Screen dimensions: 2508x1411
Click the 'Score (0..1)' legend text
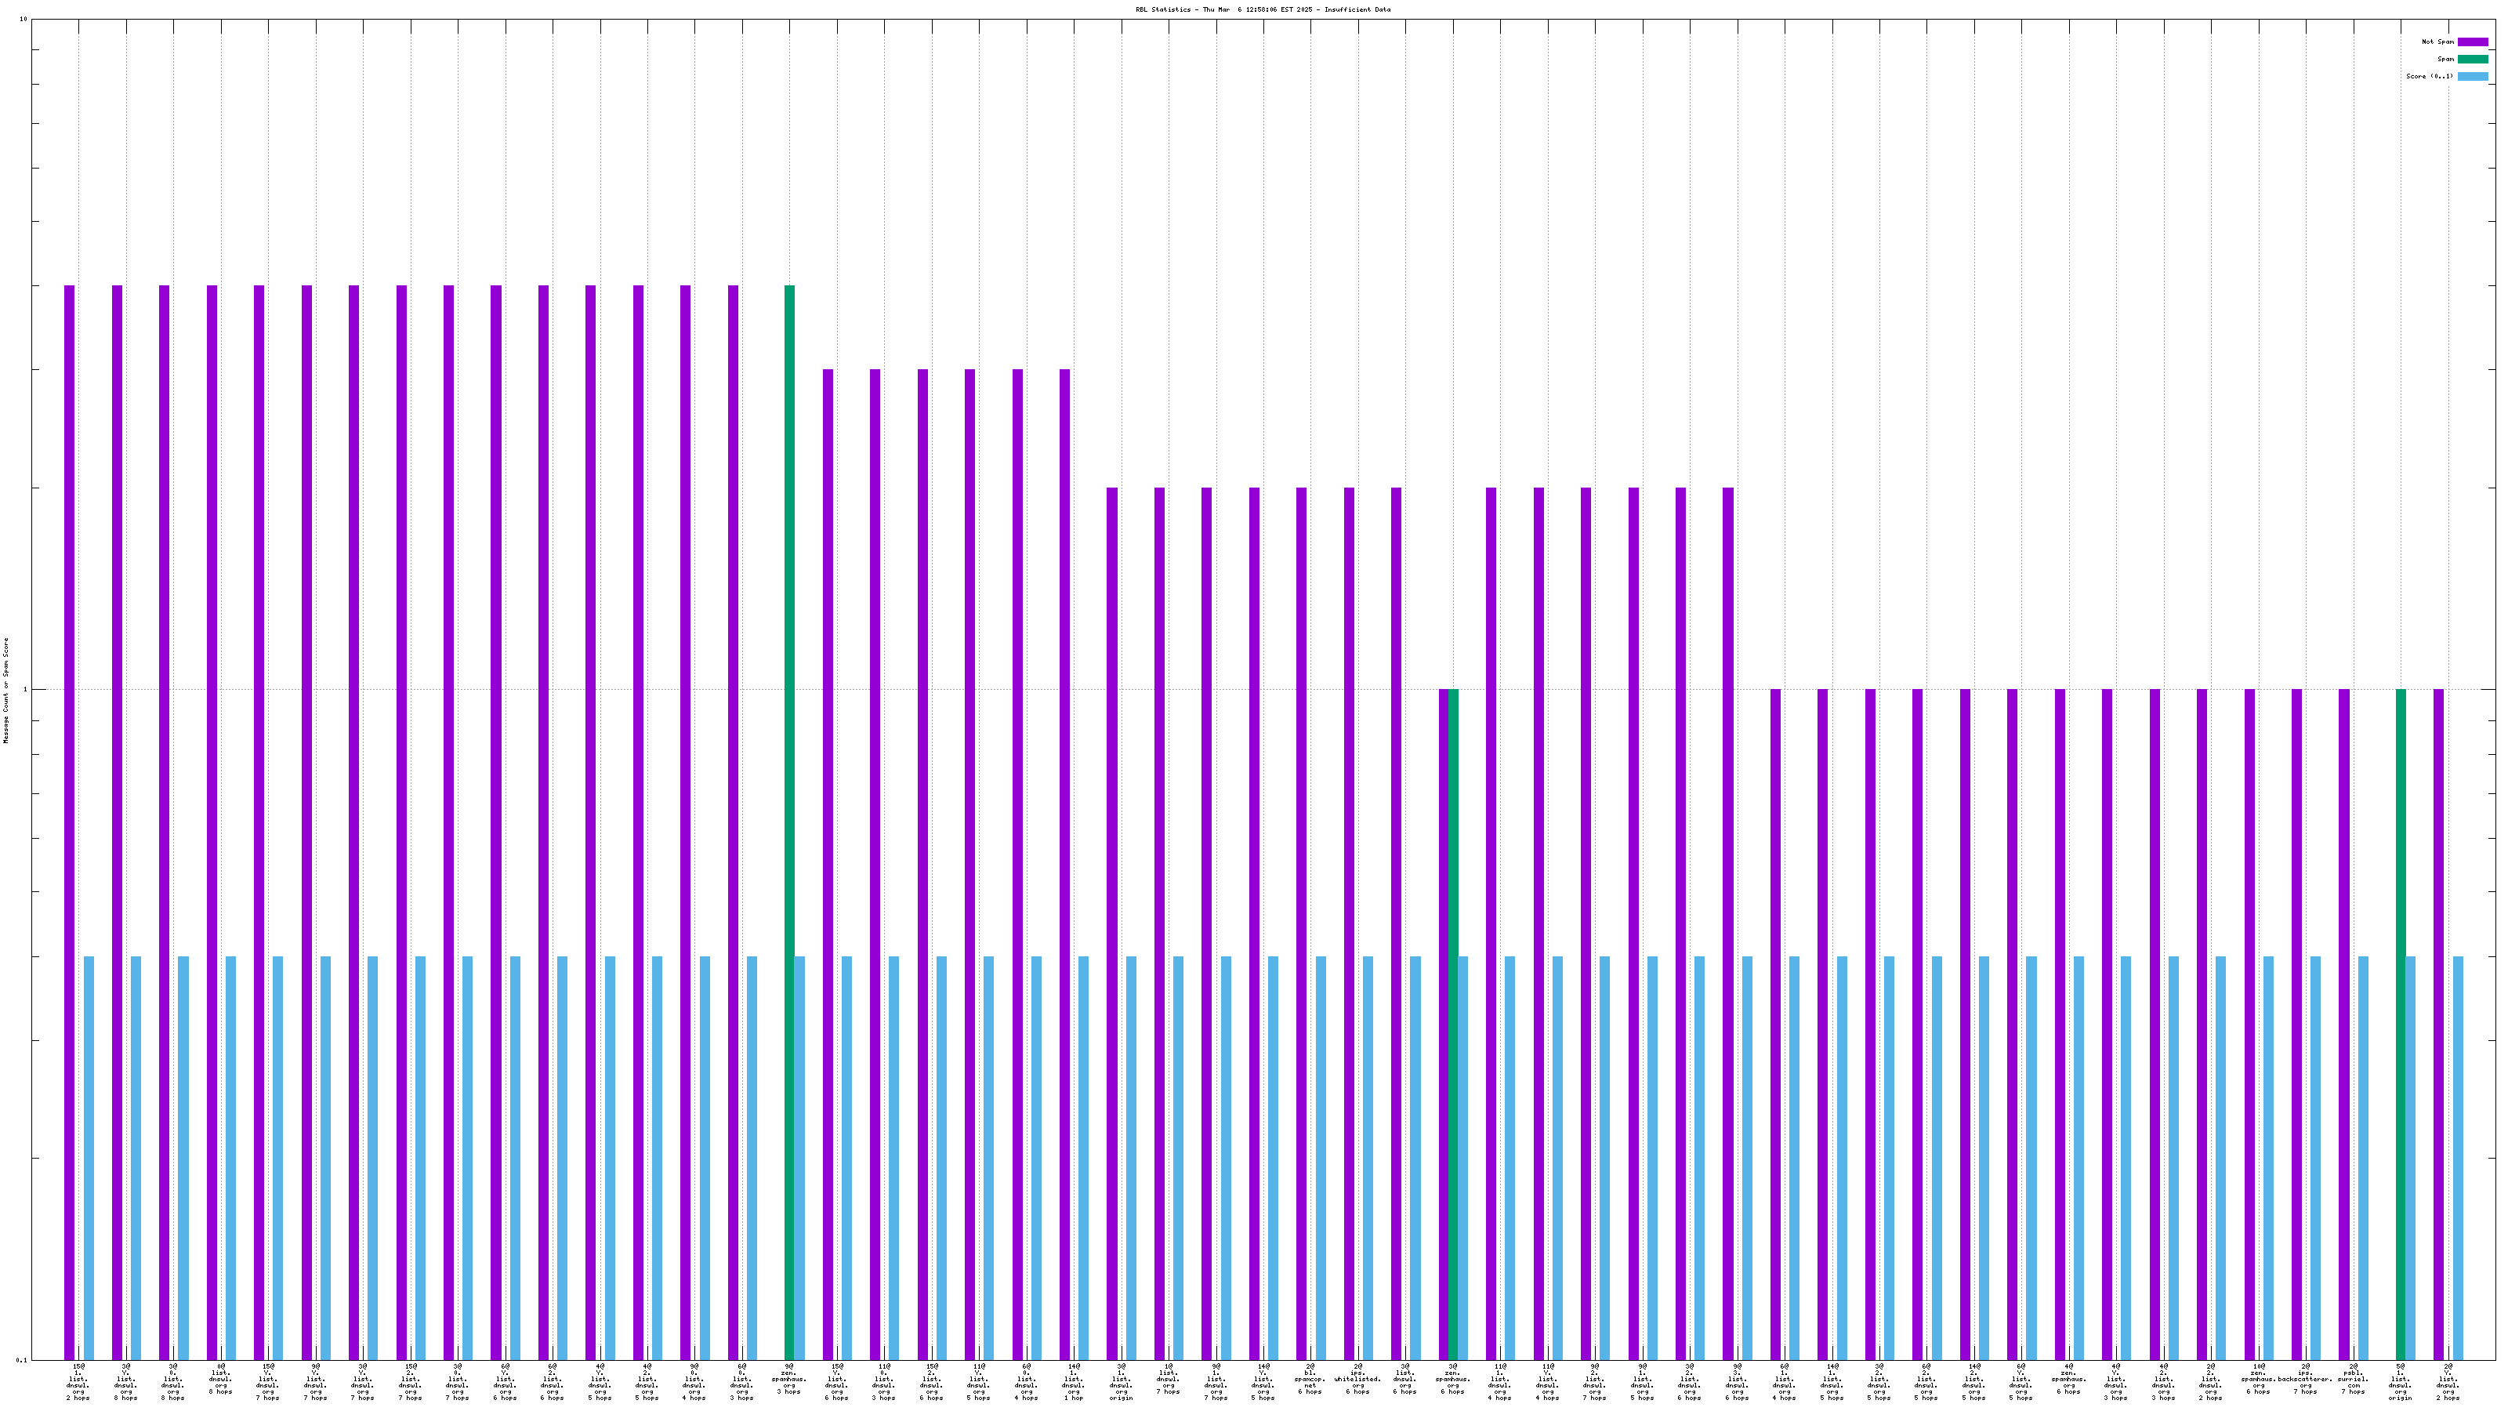(x=2429, y=76)
